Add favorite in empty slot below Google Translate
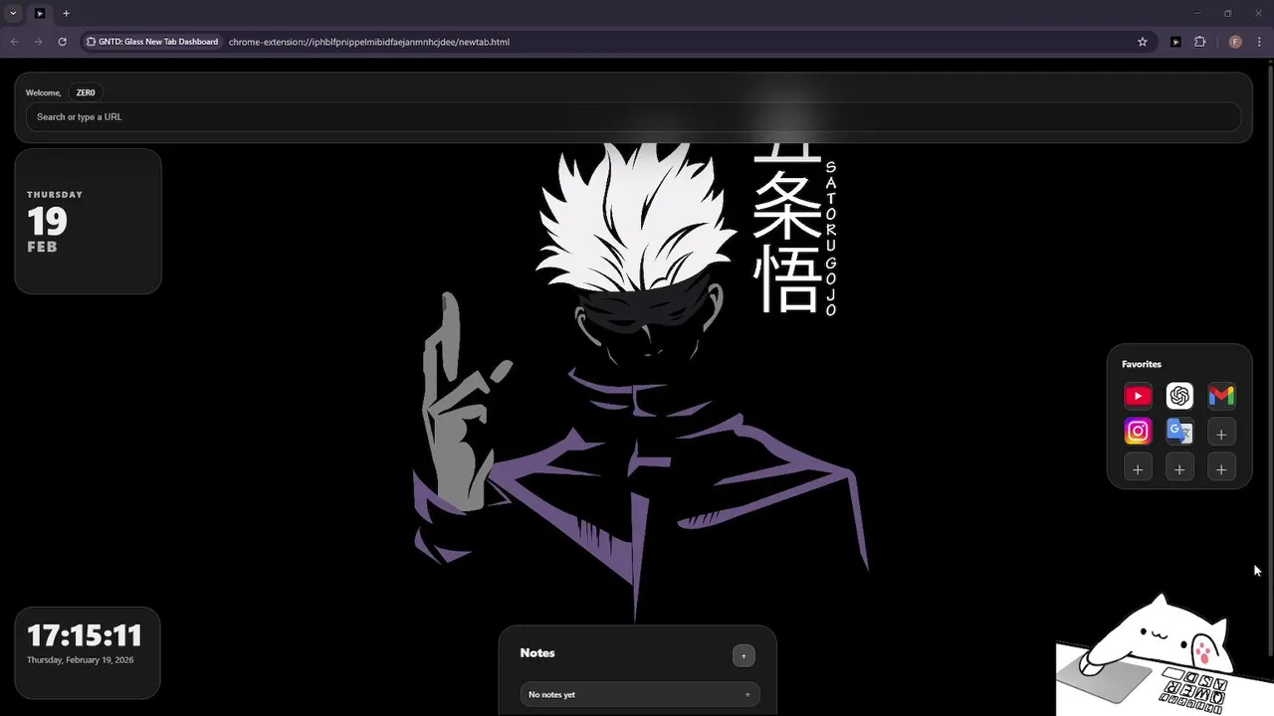 pyautogui.click(x=1179, y=468)
